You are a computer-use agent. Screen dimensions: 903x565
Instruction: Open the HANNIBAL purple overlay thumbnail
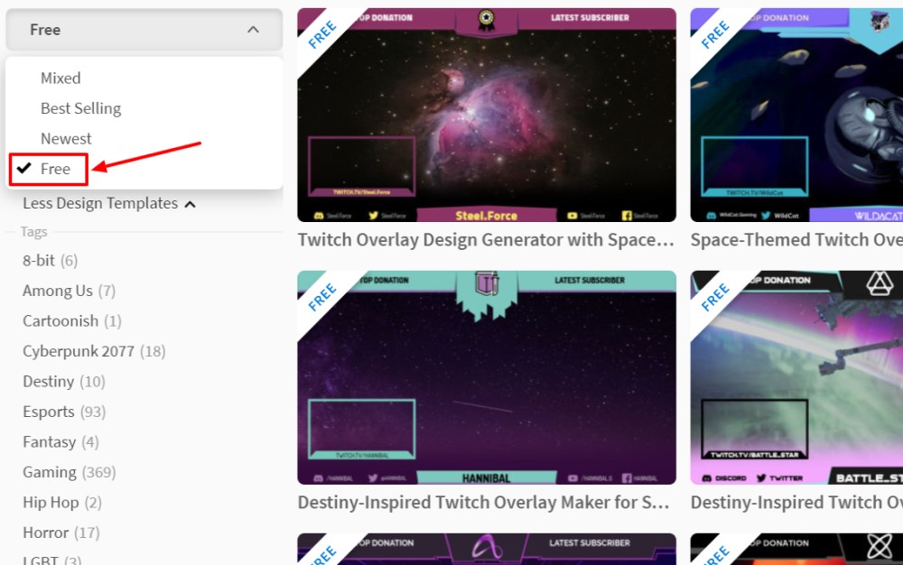click(486, 379)
